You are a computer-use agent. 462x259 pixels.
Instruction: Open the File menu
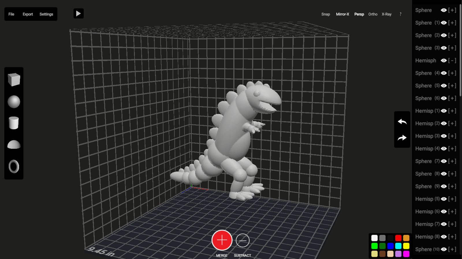tap(11, 14)
